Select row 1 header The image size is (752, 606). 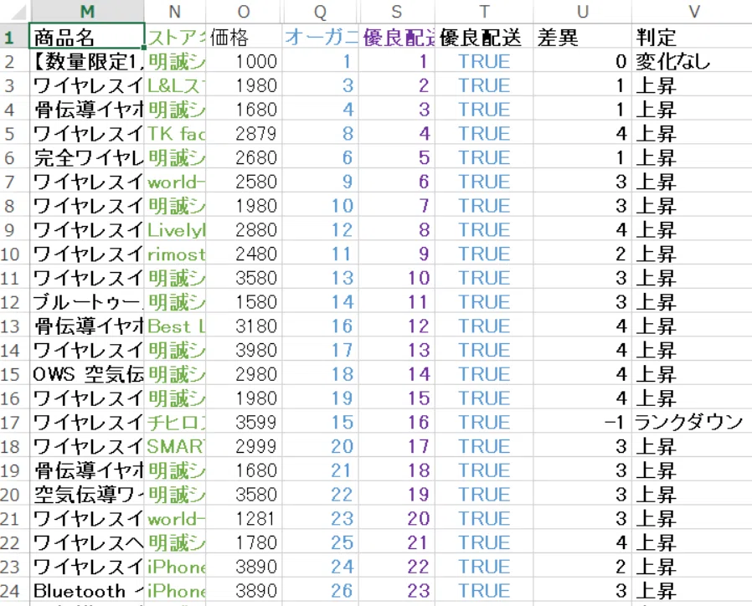pos(15,37)
